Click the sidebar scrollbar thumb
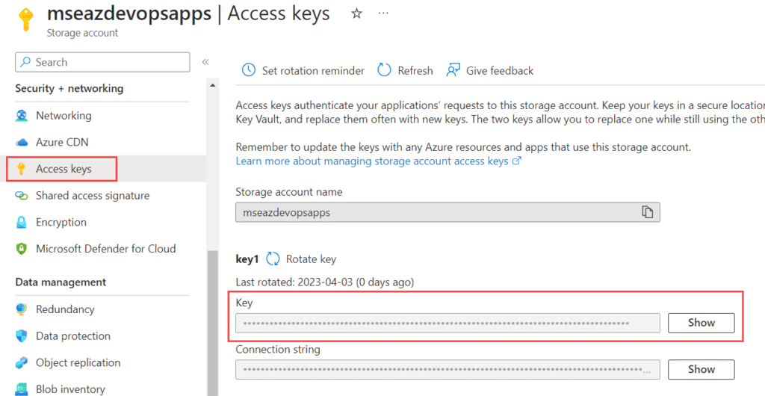765x396 pixels. 212,323
